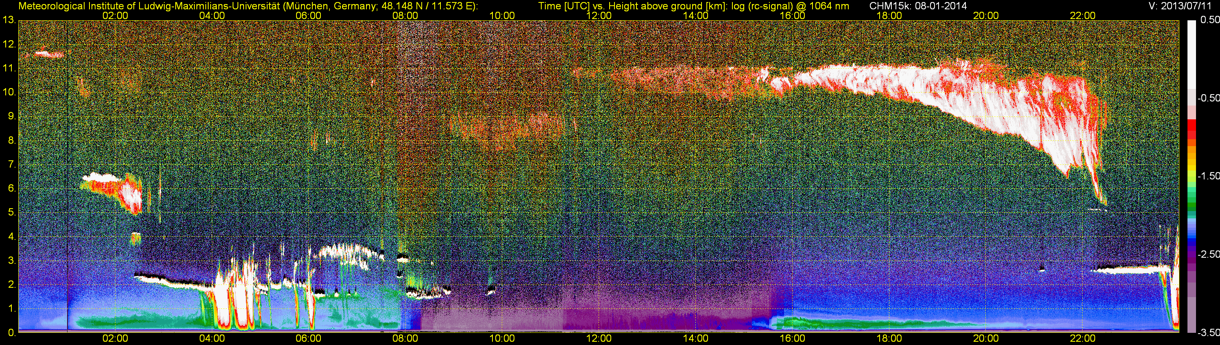1220x345 pixels.
Task: Pick the white segment of the colorbar
Action: point(1191,54)
